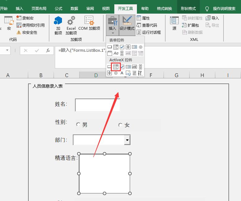Select column H header
241x201 pixels.
tap(202, 75)
